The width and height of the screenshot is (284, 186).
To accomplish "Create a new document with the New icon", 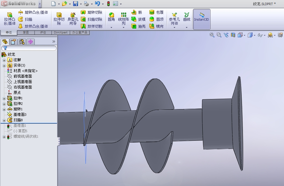I will click(53, 4).
